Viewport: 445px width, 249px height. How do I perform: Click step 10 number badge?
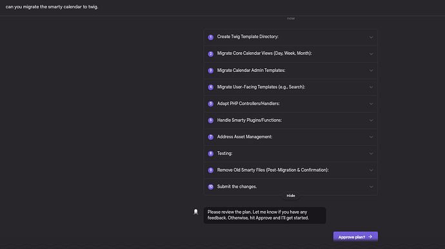click(x=211, y=187)
